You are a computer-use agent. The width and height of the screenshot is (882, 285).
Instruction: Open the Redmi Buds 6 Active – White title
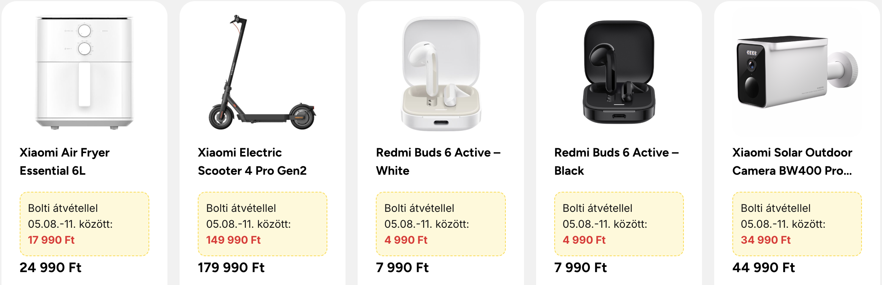438,161
